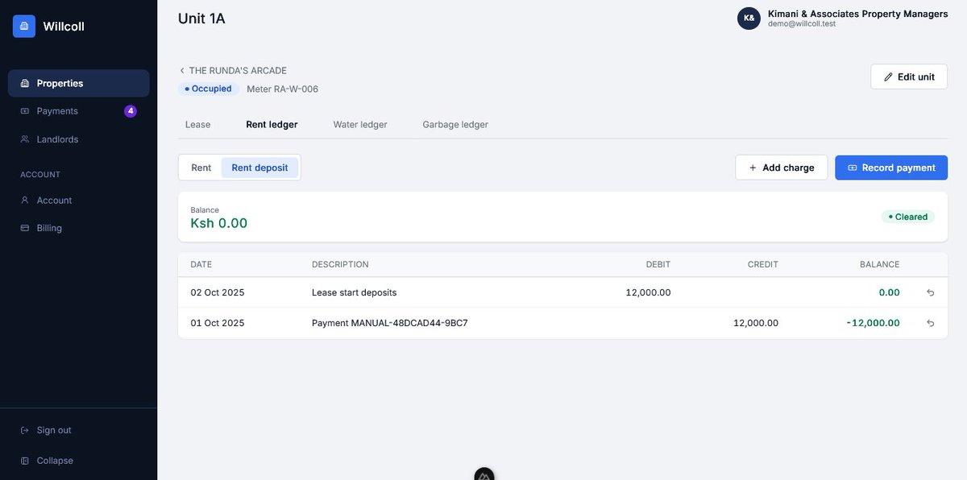The height and width of the screenshot is (480, 967).
Task: Click the Lease start deposits description
Action: tap(355, 293)
